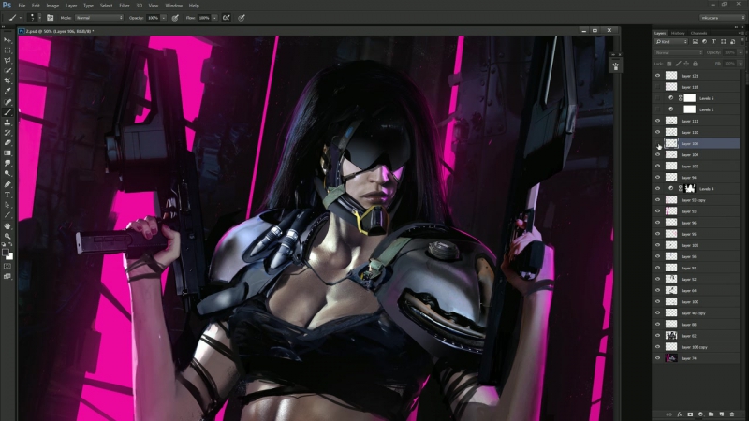749x421 pixels.
Task: Toggle visibility of selected Layer 106
Action: [658, 143]
